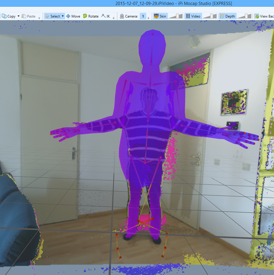Open toolbar overflow after Paste
Screen dimensions: 274x275
click(39, 18)
